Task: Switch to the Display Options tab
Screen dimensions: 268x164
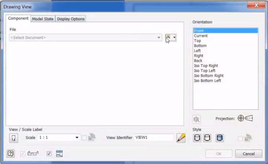Action: [71, 19]
